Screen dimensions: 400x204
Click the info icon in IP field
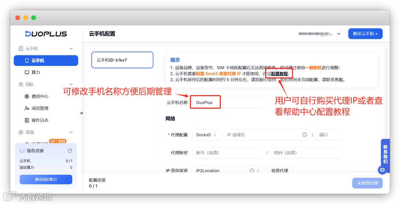click(304, 135)
